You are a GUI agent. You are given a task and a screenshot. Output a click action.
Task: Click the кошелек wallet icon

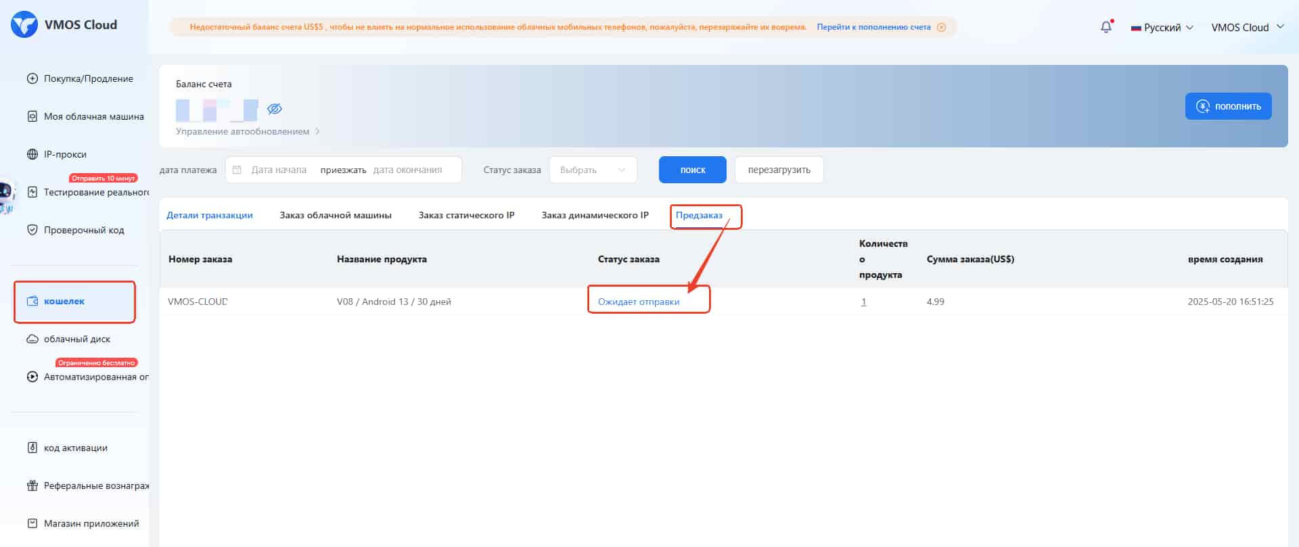point(32,301)
